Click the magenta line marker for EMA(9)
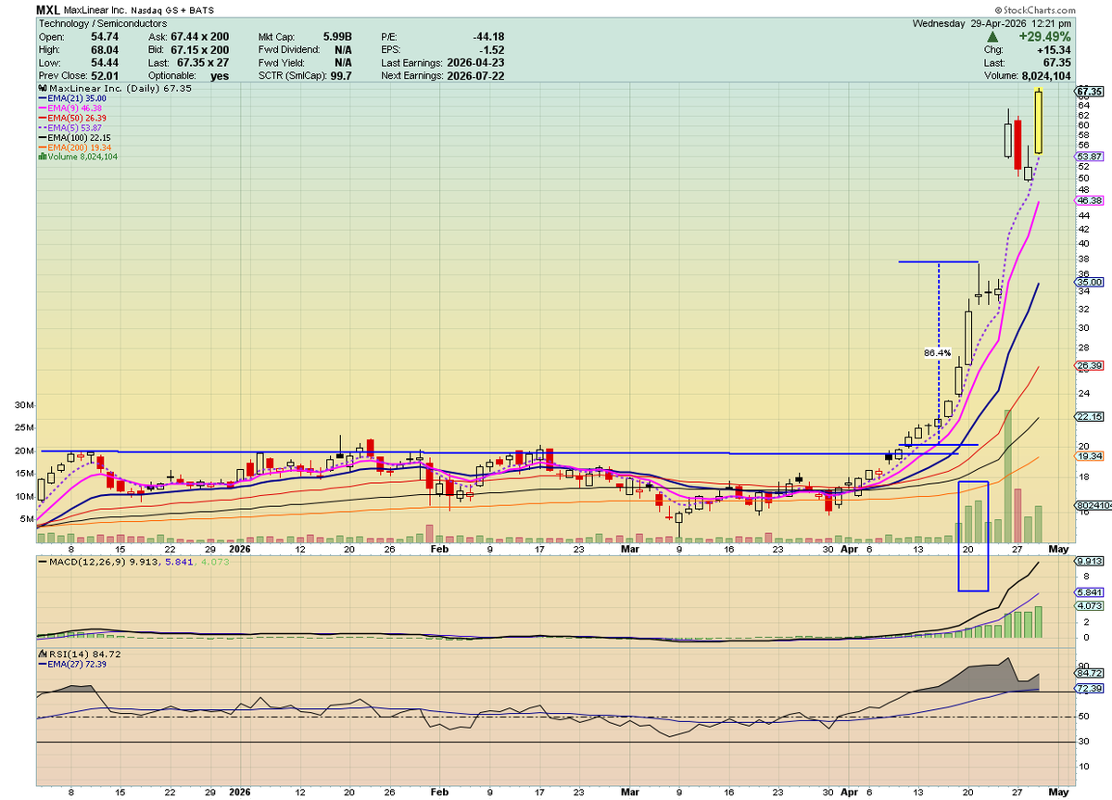Screen dimensions: 1112x800 [41, 108]
